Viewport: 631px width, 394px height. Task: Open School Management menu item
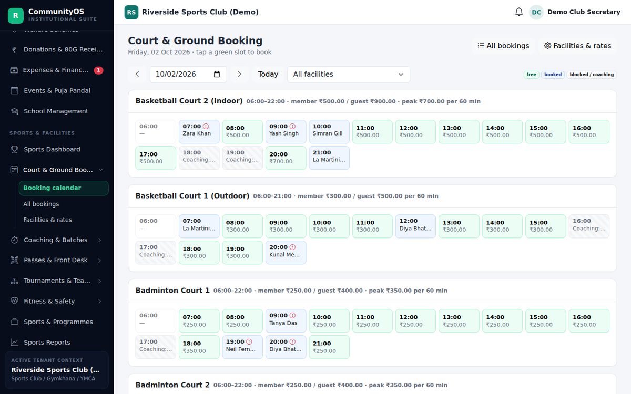coord(57,111)
